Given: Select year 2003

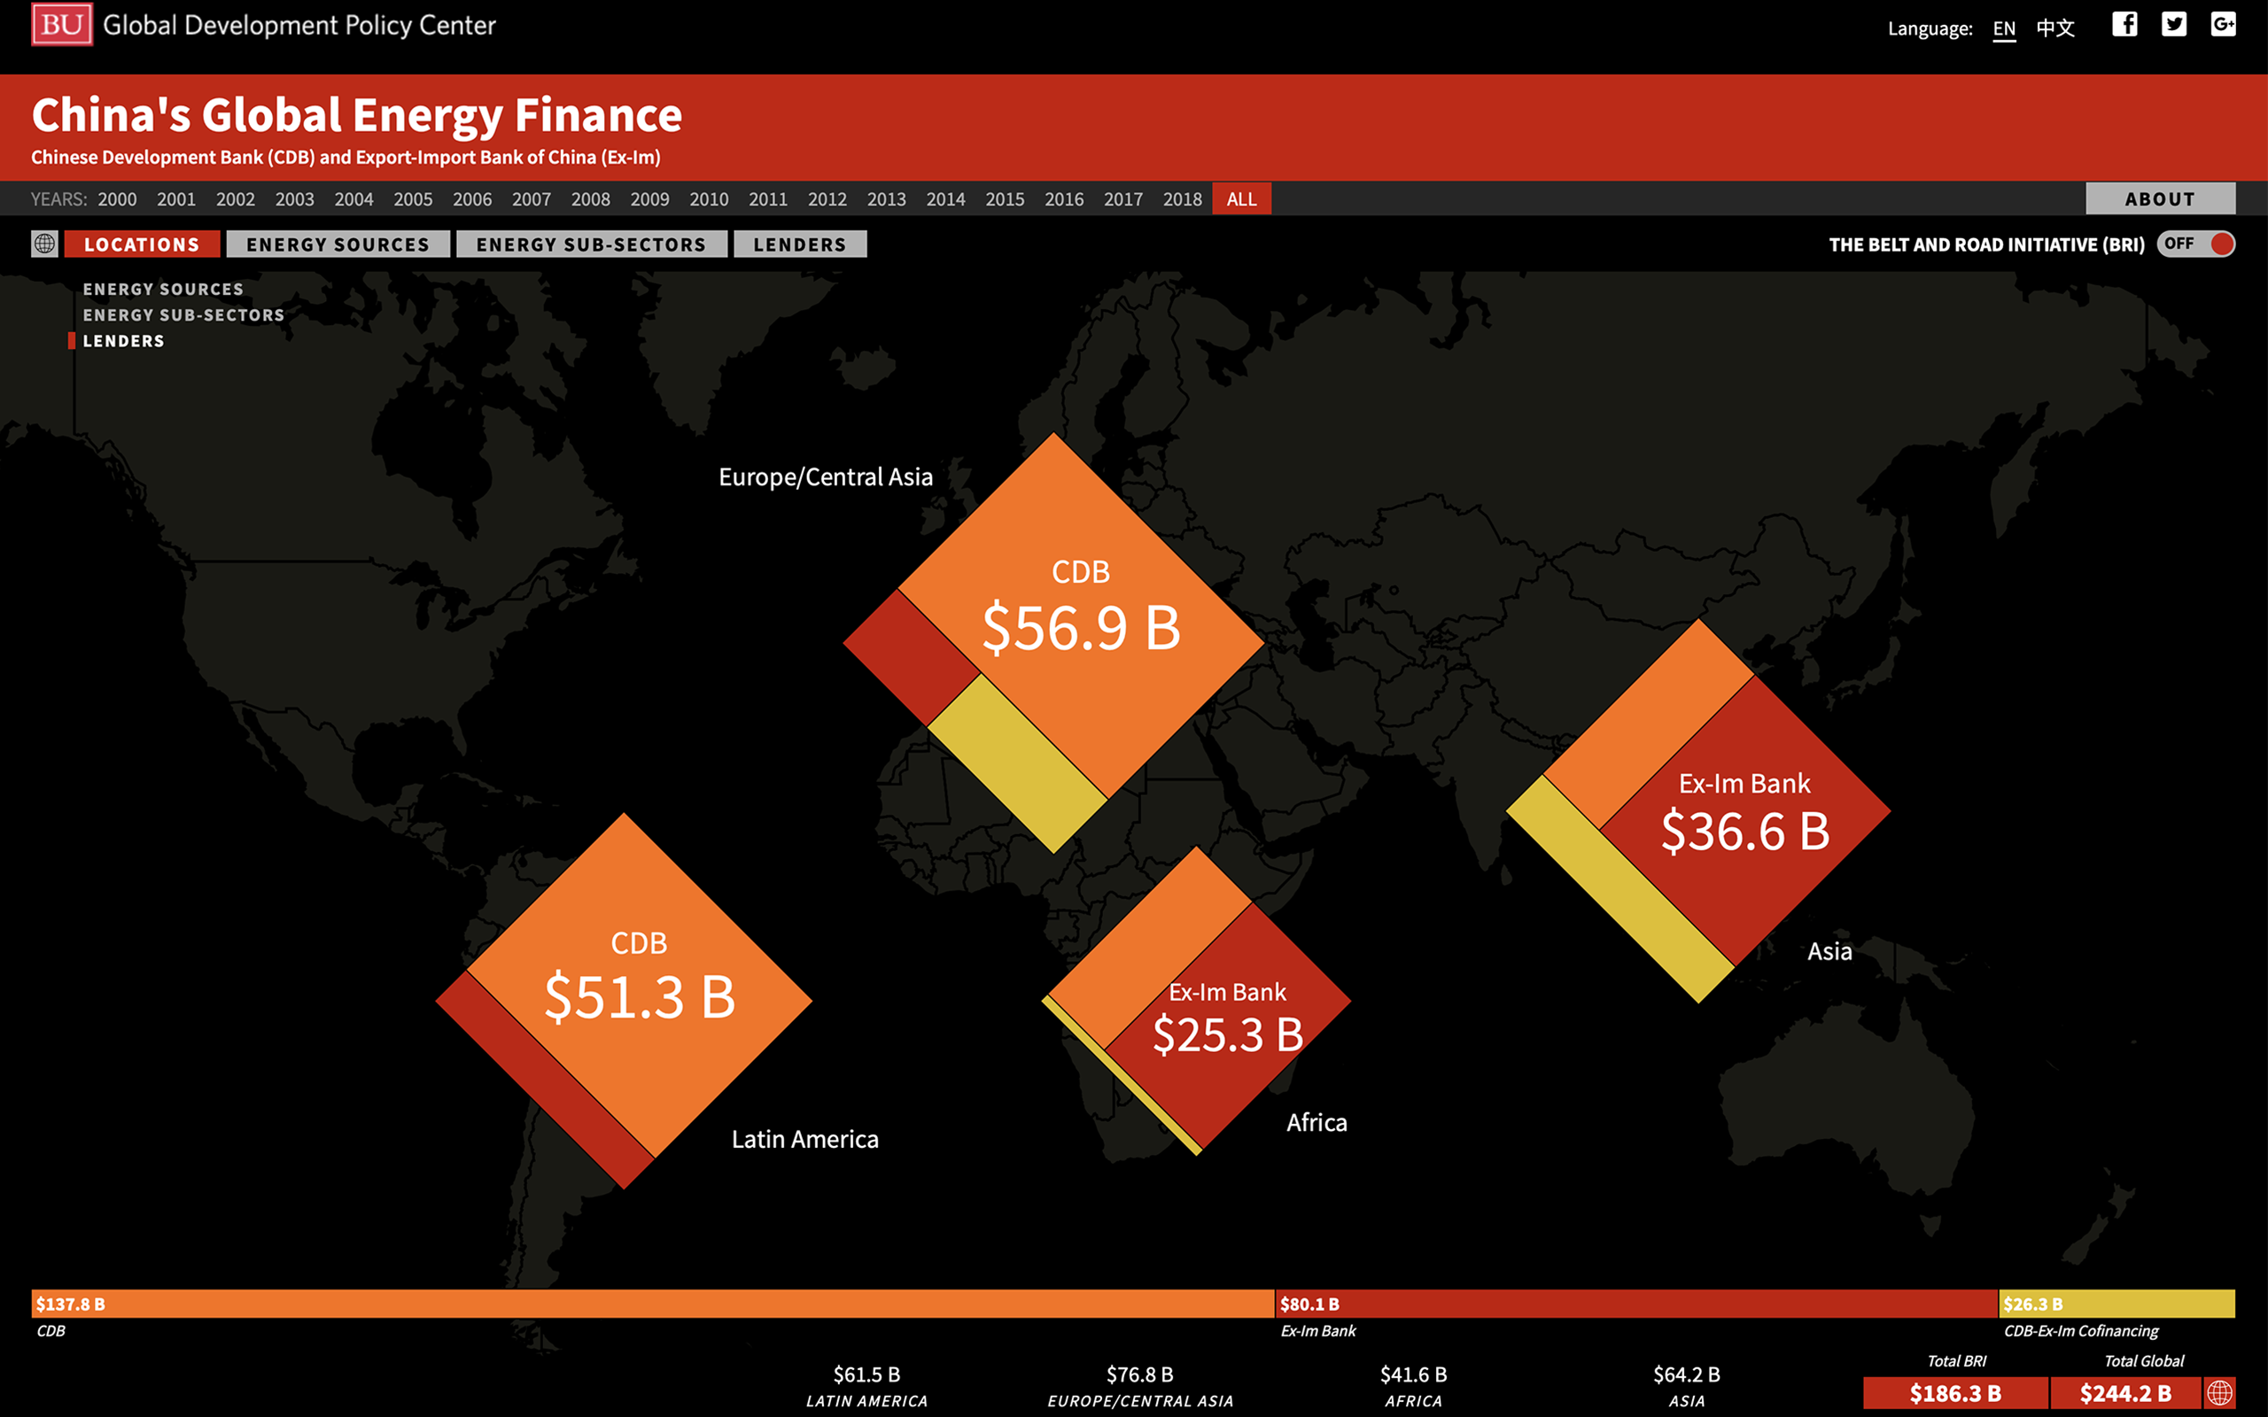Looking at the screenshot, I should pos(294,198).
